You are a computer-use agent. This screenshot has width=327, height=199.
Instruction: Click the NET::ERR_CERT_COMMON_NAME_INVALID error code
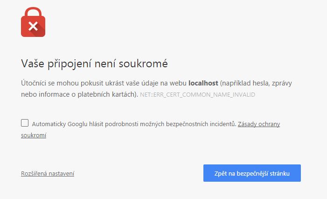(x=197, y=95)
